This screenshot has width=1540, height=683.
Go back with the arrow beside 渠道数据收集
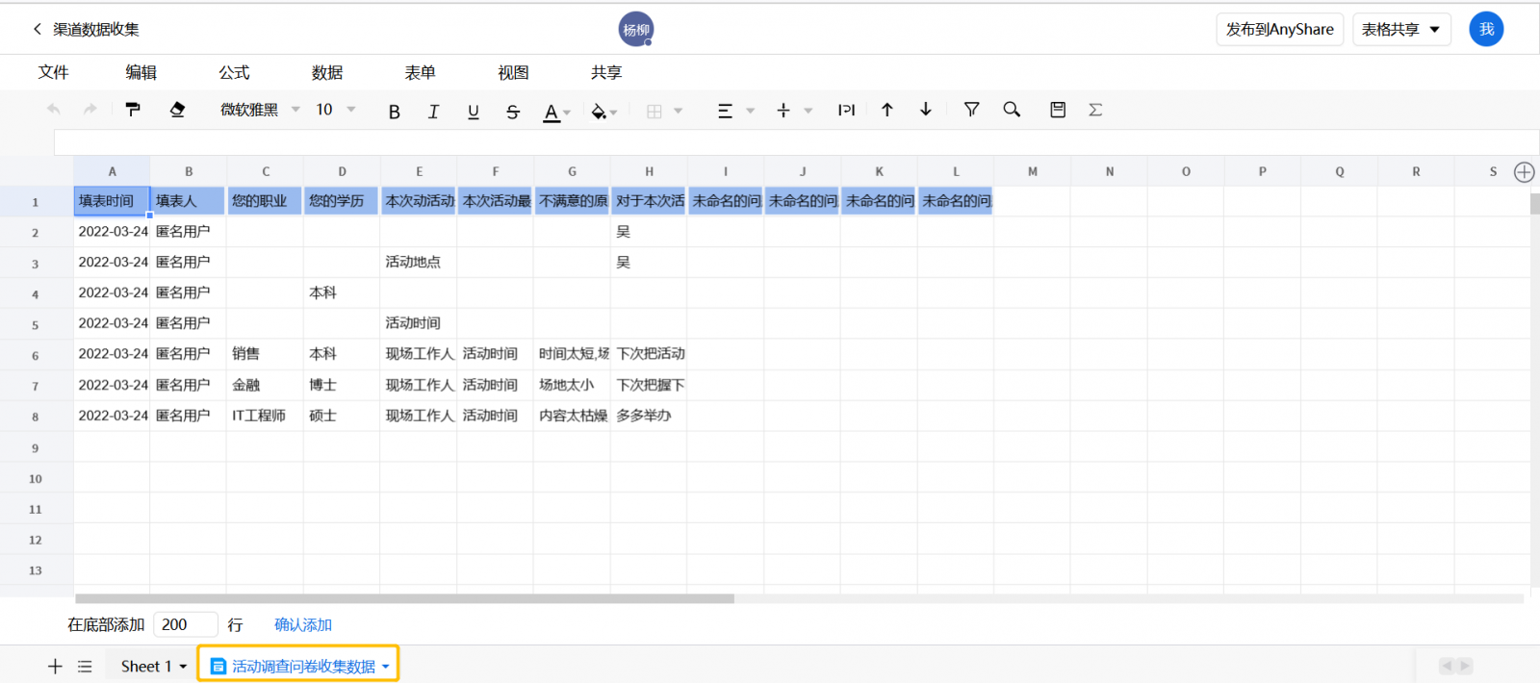click(x=38, y=29)
